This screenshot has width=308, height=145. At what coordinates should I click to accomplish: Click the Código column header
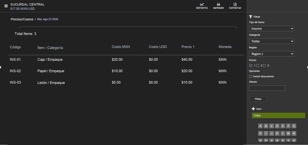(x=15, y=47)
